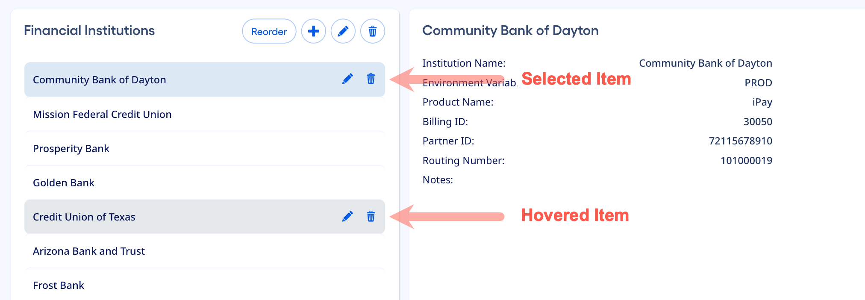Screen dimensions: 865x300
Task: Click the header pencil edit icon
Action: [x=343, y=31]
